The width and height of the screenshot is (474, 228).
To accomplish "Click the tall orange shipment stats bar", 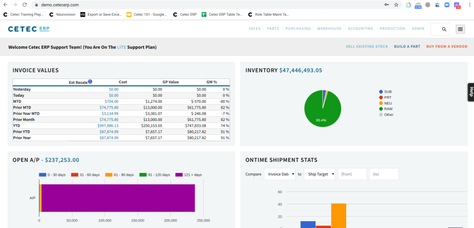I will [339, 216].
